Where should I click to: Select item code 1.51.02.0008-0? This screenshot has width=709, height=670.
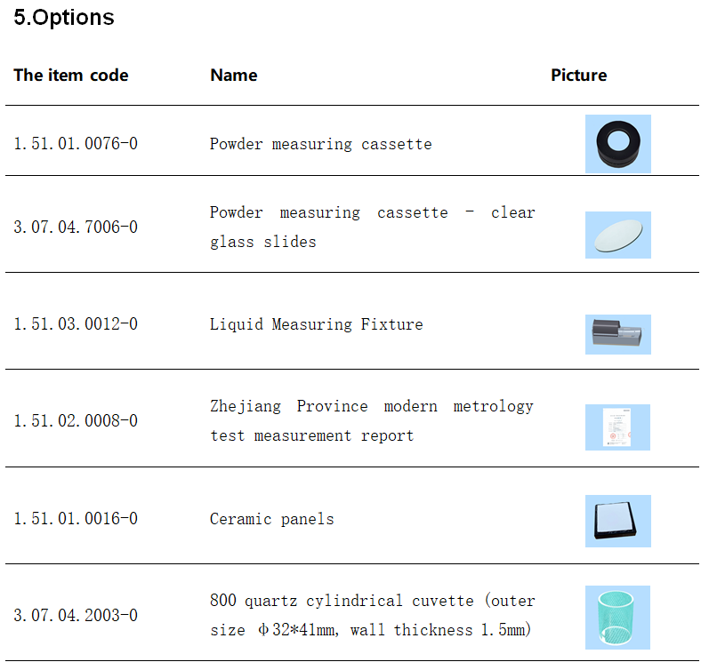76,421
